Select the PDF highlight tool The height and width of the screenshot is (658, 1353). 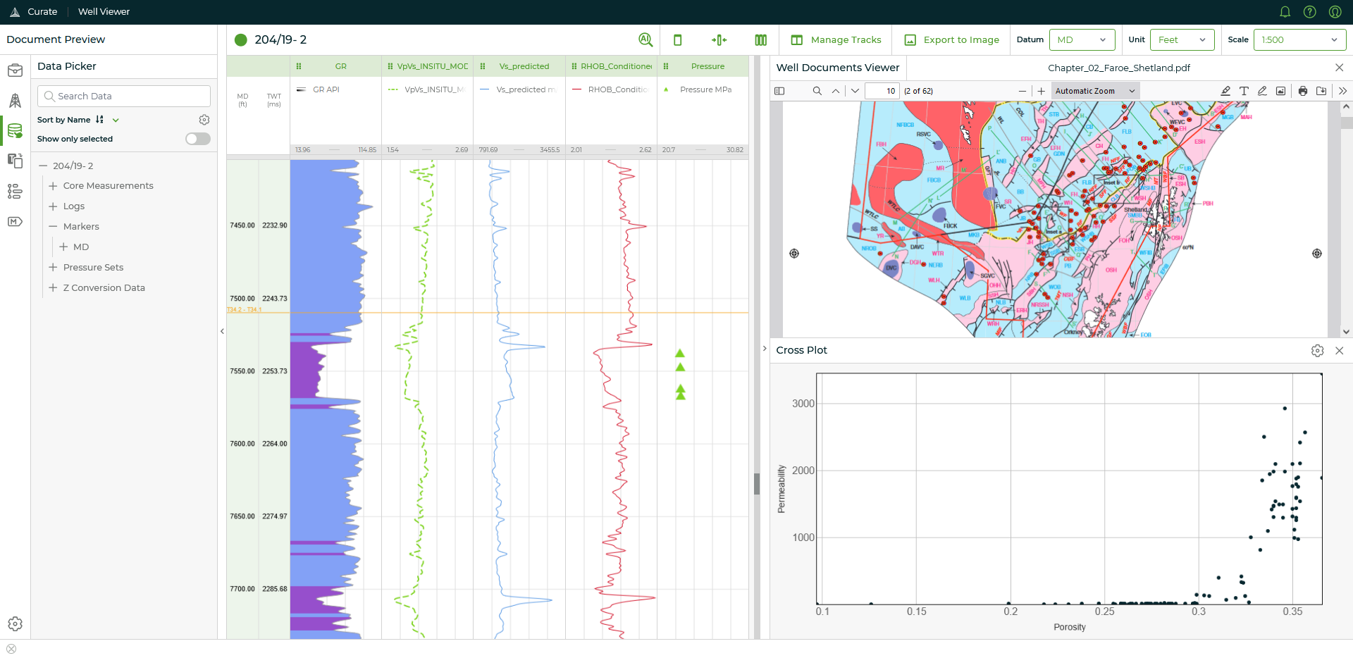[1225, 91]
